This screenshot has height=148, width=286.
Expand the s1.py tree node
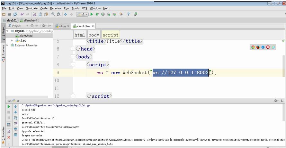coord(12,41)
